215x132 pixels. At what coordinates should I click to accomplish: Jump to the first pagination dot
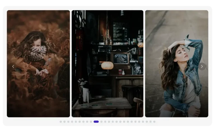pyautogui.click(x=61, y=122)
